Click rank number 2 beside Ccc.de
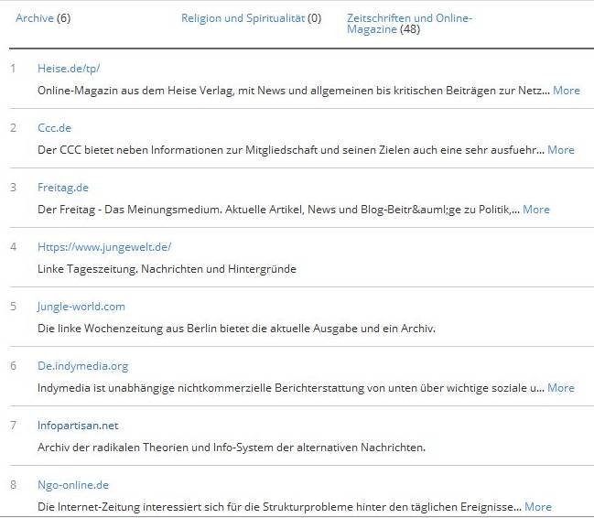 point(13,128)
